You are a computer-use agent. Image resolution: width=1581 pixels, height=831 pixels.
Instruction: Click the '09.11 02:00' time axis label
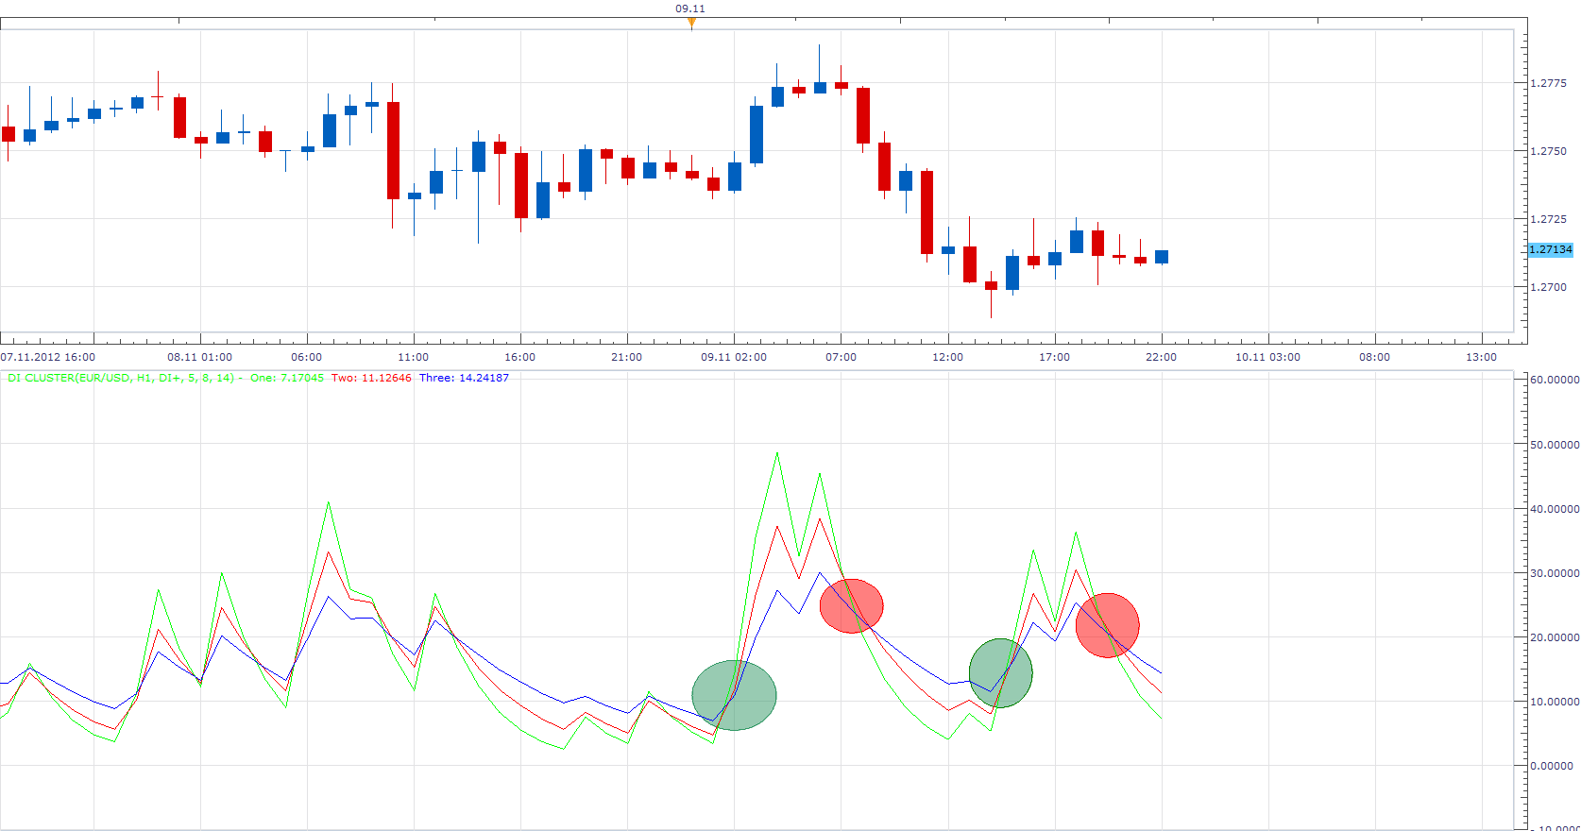pyautogui.click(x=734, y=357)
